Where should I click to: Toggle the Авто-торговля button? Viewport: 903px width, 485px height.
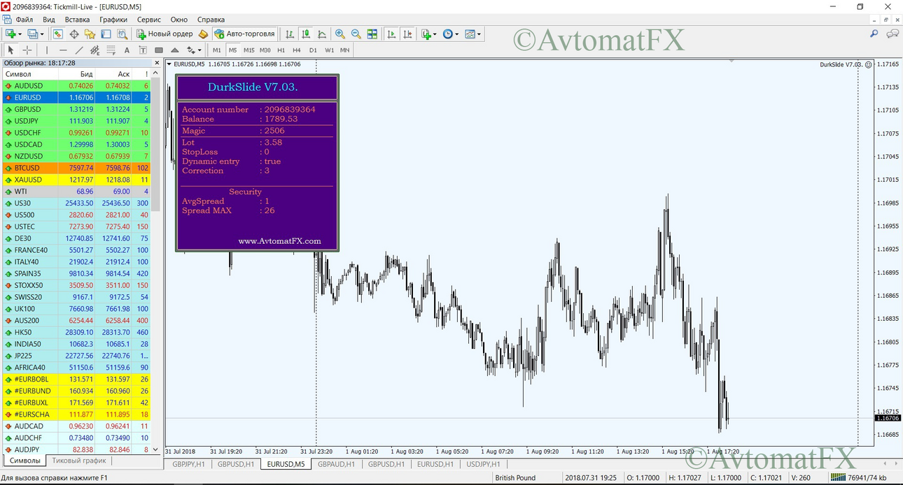point(245,34)
